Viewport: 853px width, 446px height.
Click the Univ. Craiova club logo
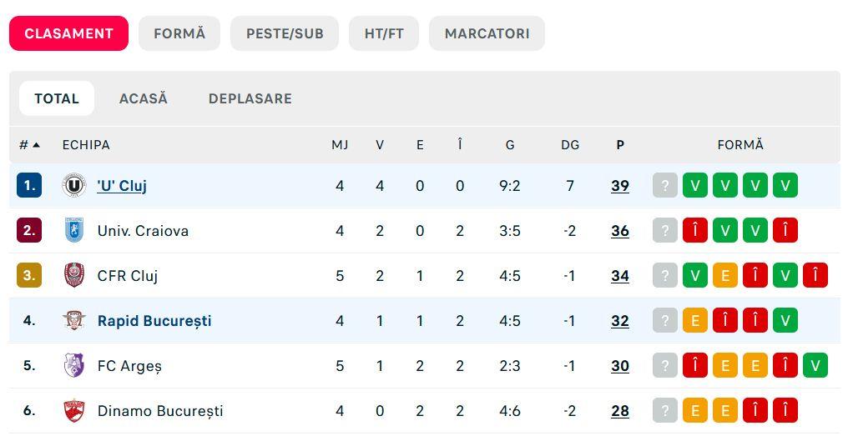[x=74, y=230]
